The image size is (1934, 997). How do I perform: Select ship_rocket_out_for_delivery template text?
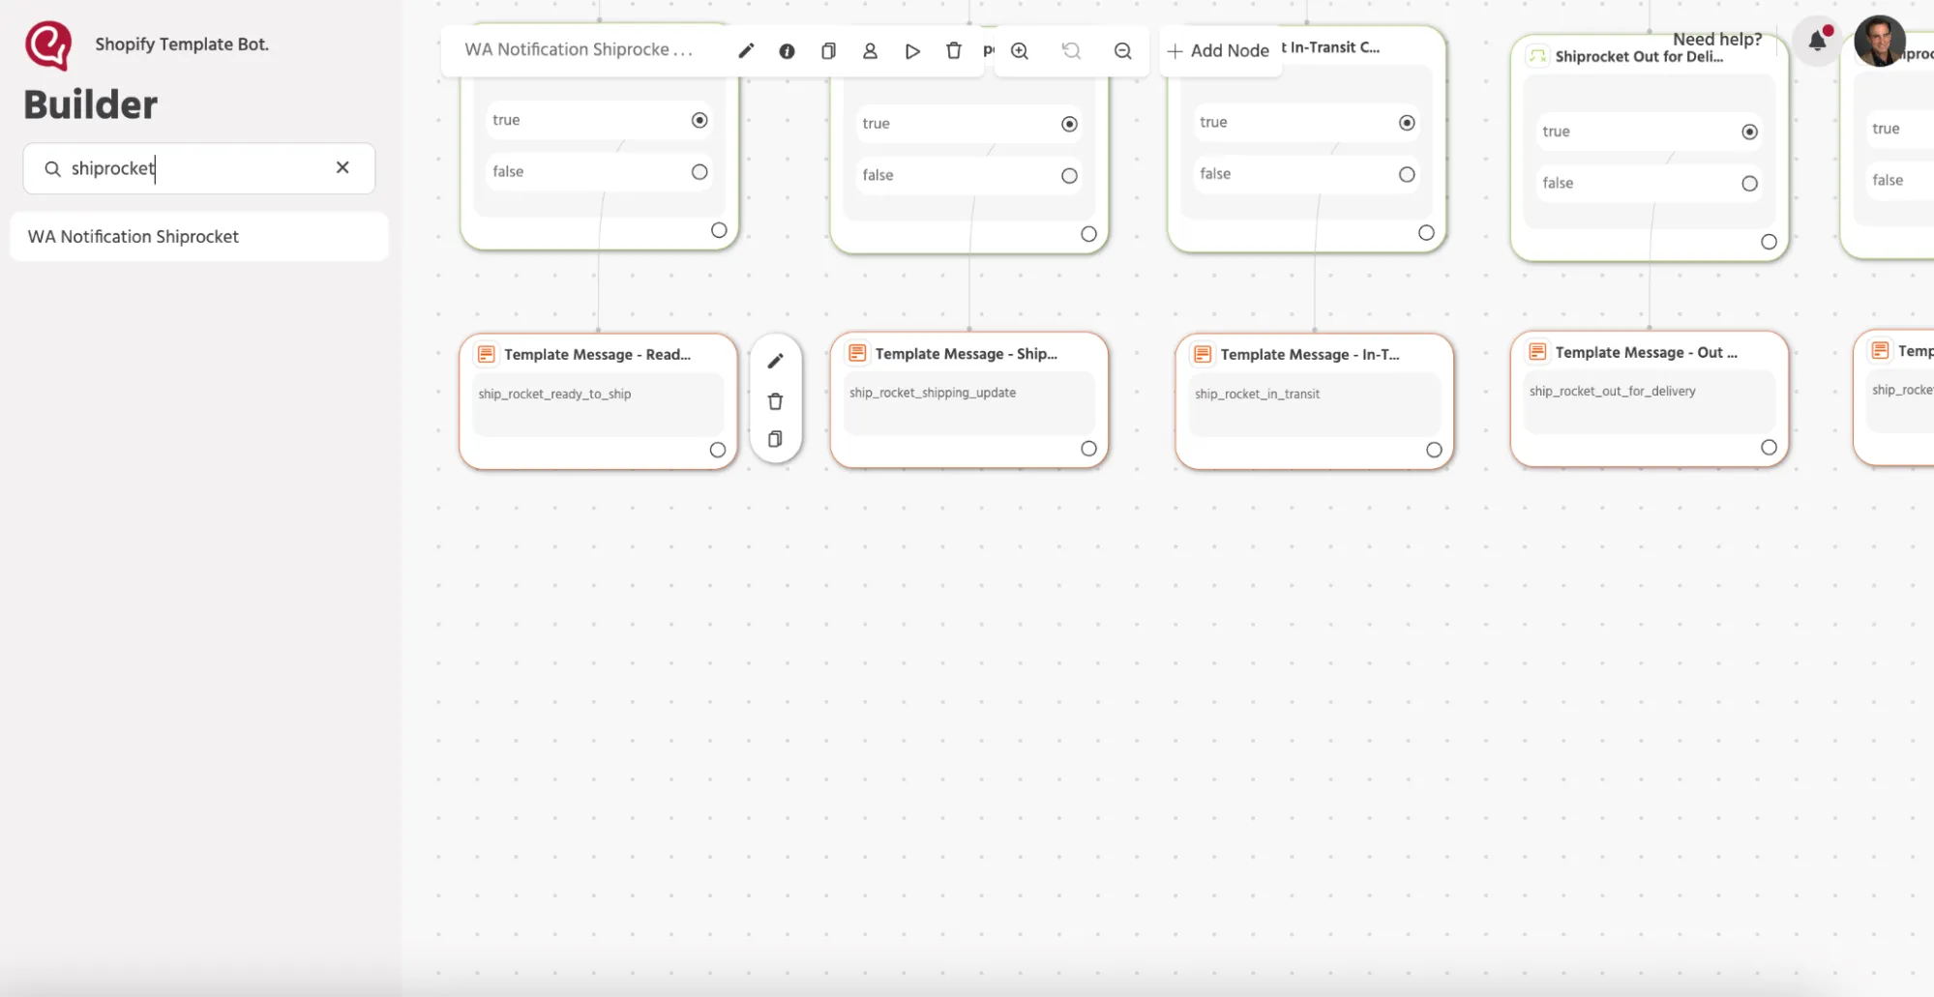pos(1612,392)
